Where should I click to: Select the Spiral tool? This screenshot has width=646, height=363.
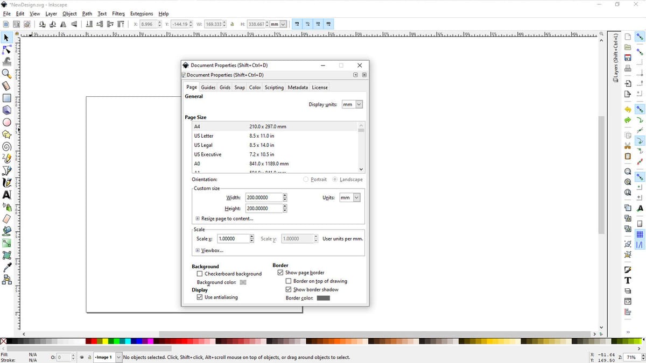(x=6, y=146)
